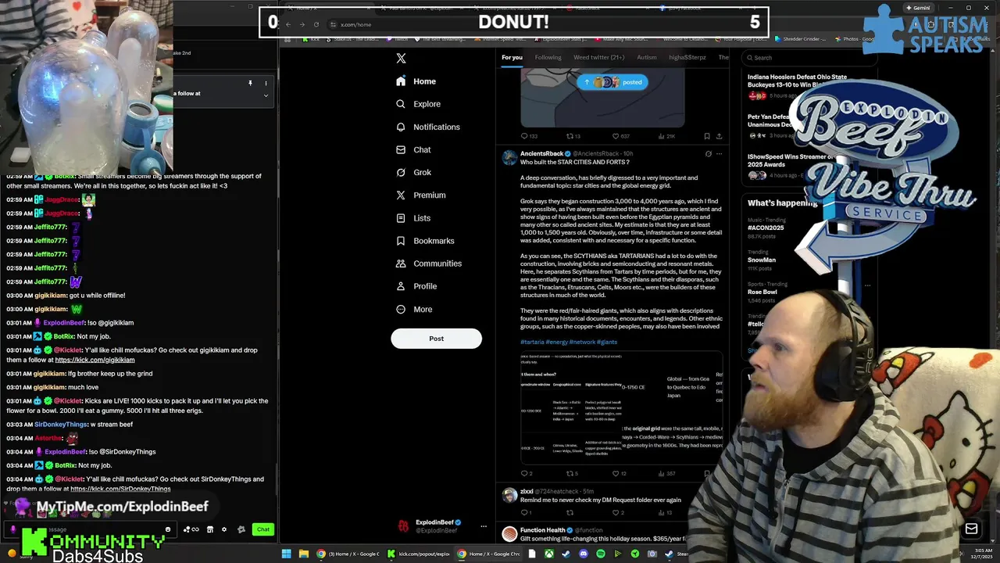Like icon on zkxi post with 2
1000x563 pixels.
[614, 512]
